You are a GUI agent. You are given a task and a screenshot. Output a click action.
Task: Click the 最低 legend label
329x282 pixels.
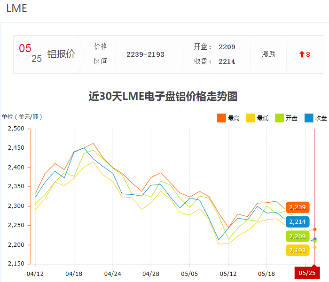coord(263,118)
